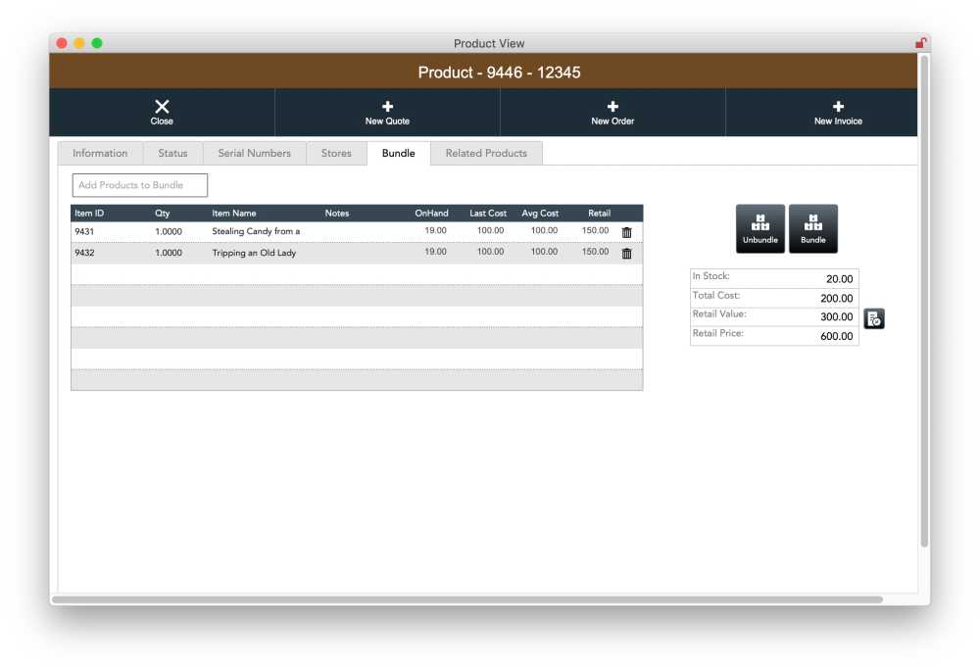980x671 pixels.
Task: Click Qty 1.0000 in row 9432
Action: (169, 253)
